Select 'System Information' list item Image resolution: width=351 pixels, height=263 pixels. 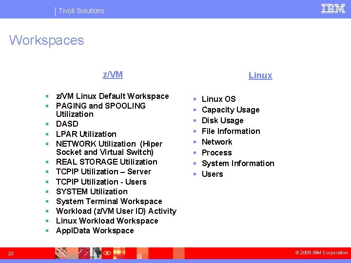238,163
